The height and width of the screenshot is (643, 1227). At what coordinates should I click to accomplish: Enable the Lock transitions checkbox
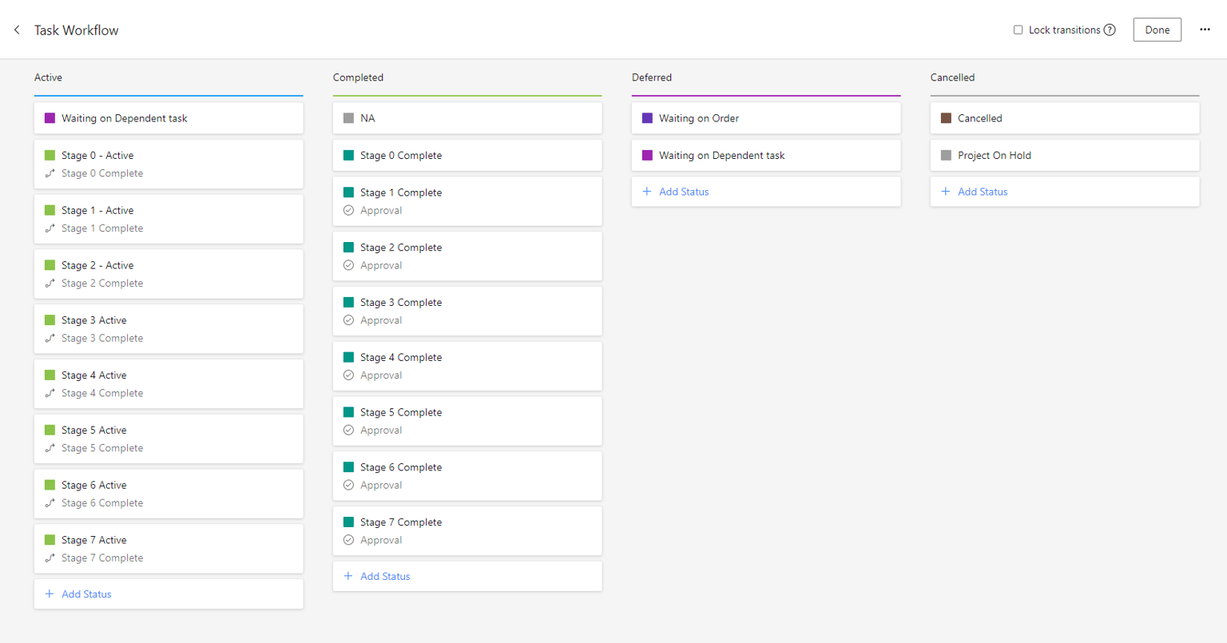click(1018, 29)
